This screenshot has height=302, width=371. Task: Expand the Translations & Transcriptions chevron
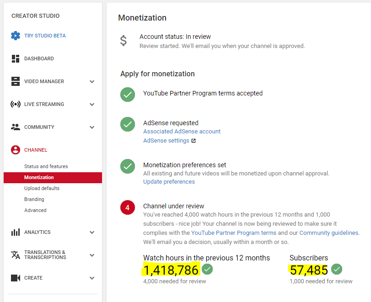(92, 255)
